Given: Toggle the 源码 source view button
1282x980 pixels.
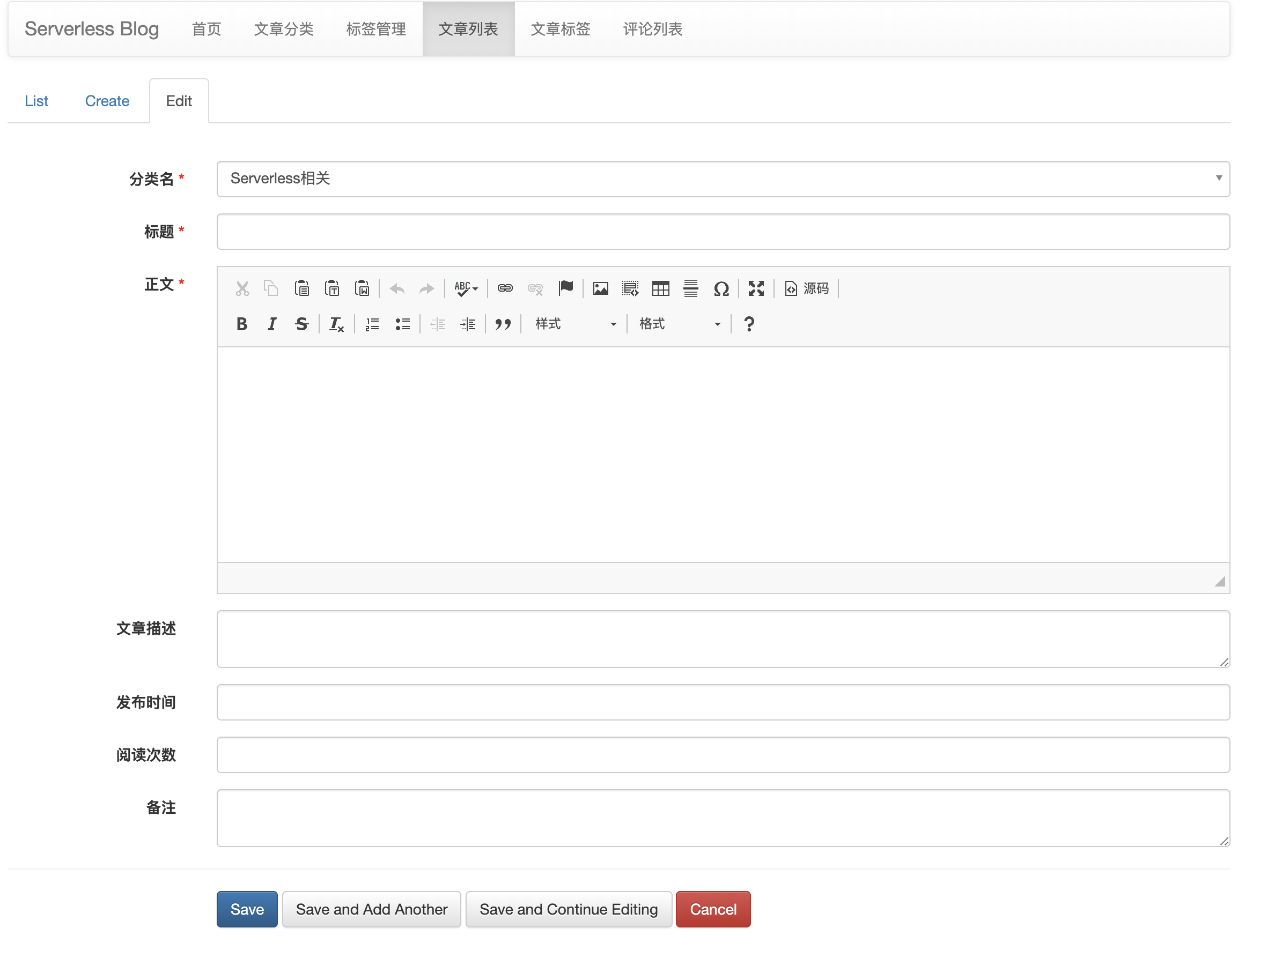Looking at the screenshot, I should point(806,288).
